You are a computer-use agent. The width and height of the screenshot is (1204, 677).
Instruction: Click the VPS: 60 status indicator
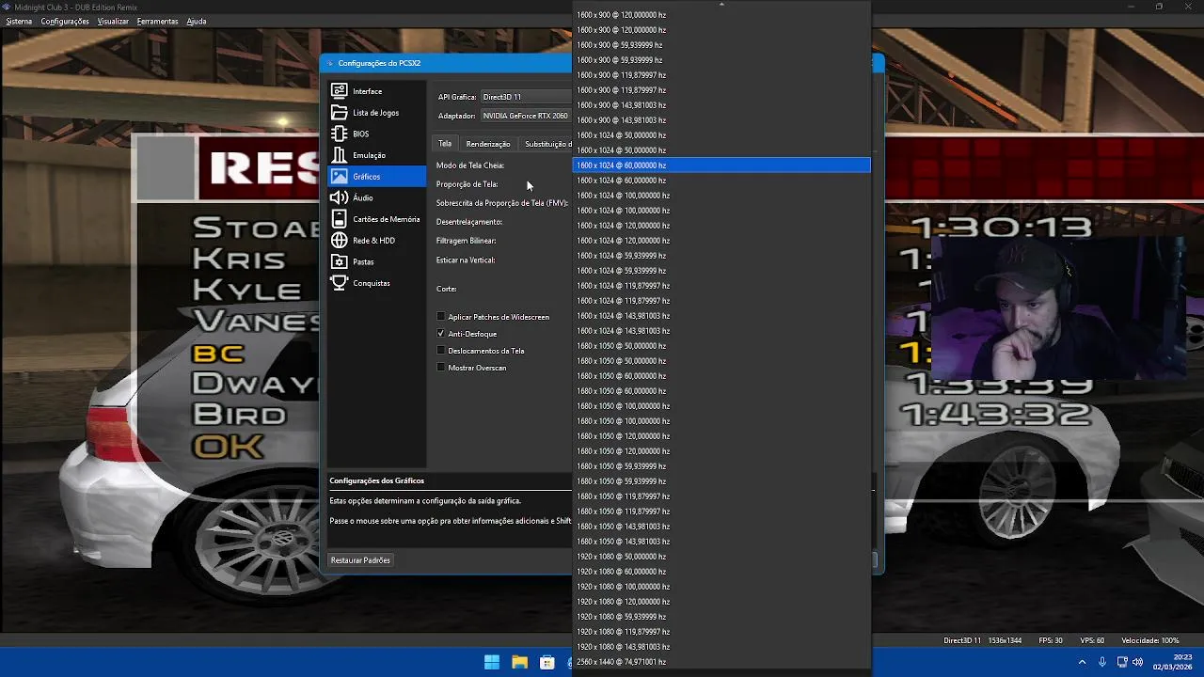1092,640
